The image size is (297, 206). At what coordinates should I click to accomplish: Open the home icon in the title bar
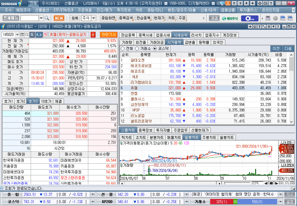coord(260,3)
